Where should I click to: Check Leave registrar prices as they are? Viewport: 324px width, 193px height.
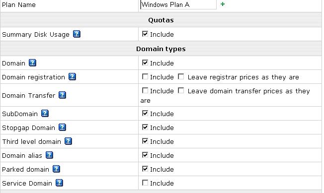(x=181, y=76)
